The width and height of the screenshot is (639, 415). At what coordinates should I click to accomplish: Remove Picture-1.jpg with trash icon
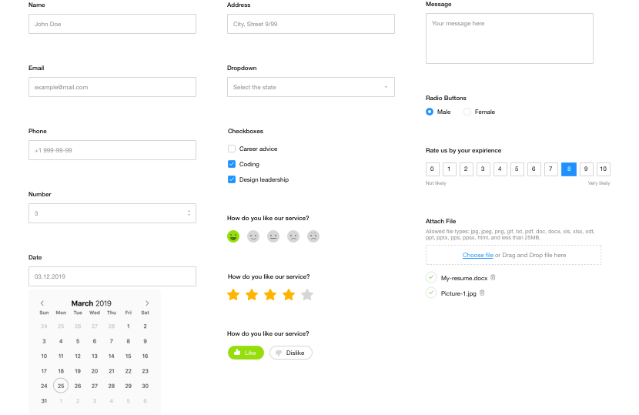(482, 293)
